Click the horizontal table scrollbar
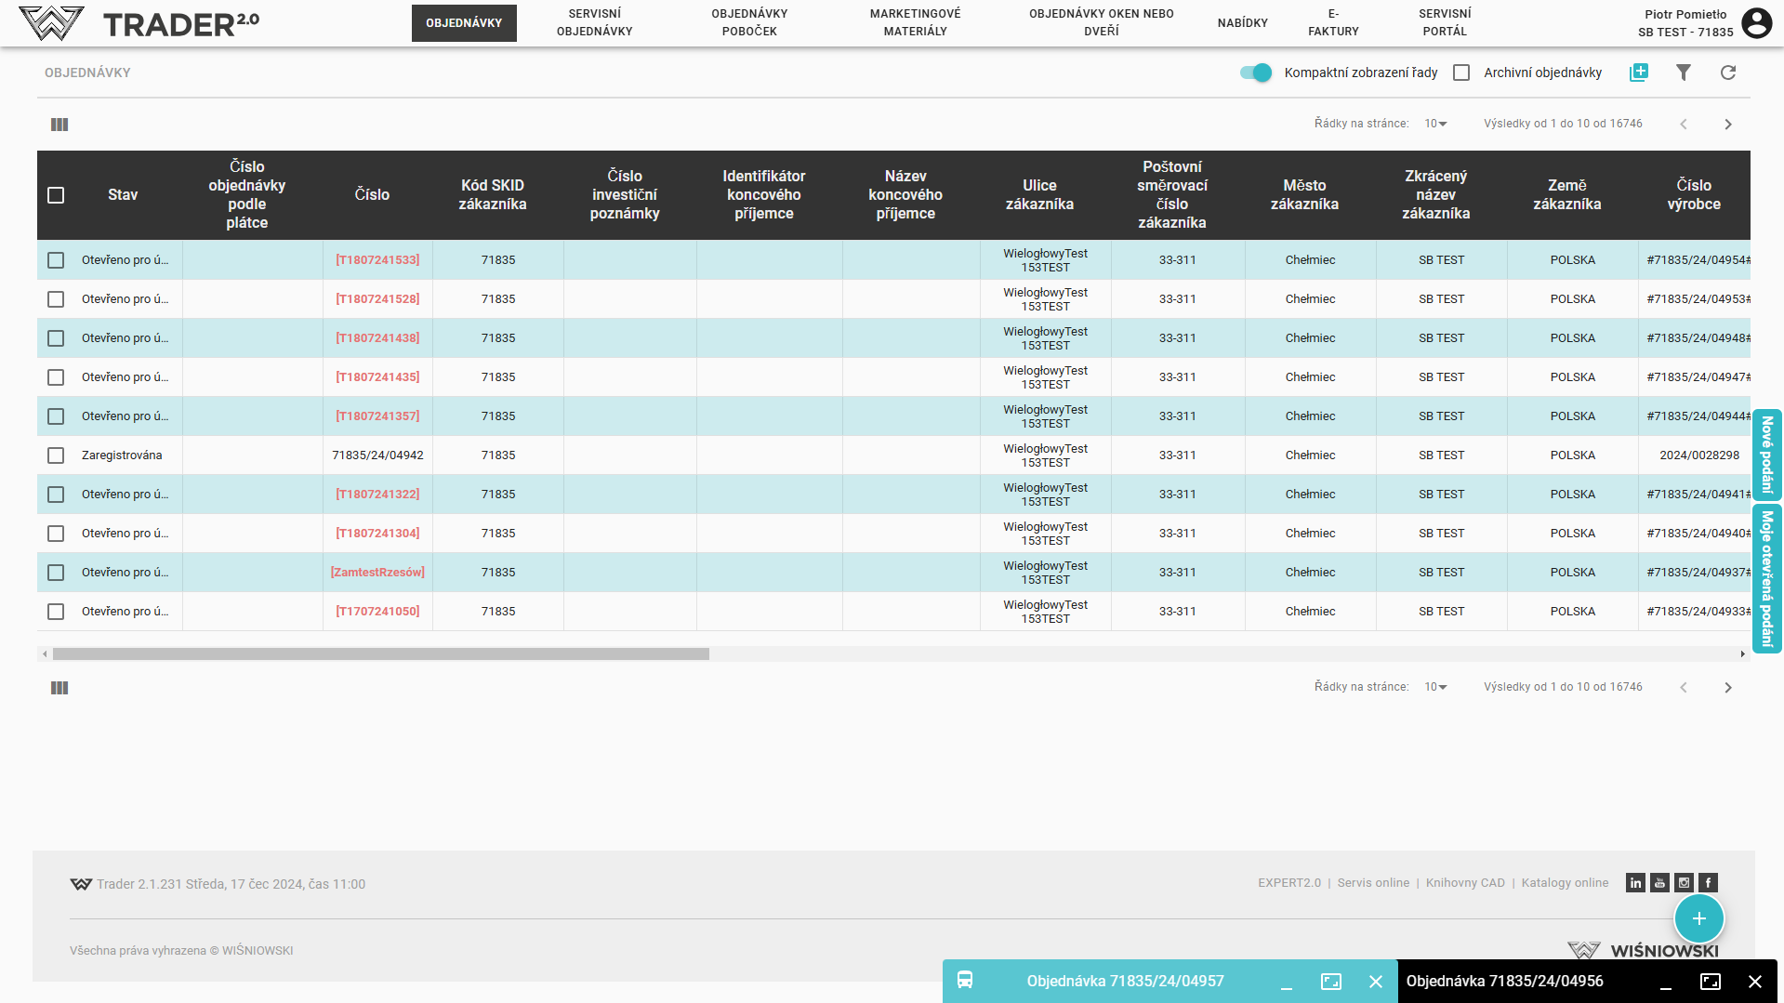 click(381, 654)
